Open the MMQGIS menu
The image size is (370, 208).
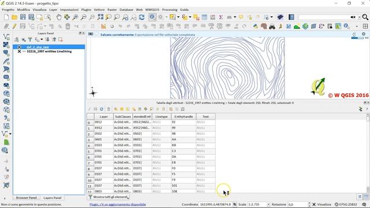(152, 10)
